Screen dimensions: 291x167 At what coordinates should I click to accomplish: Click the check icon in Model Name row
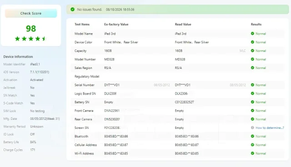click(252, 34)
